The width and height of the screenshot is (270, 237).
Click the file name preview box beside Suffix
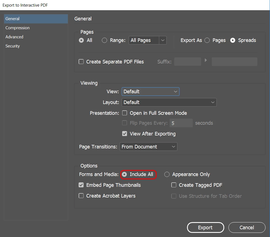tap(234, 62)
